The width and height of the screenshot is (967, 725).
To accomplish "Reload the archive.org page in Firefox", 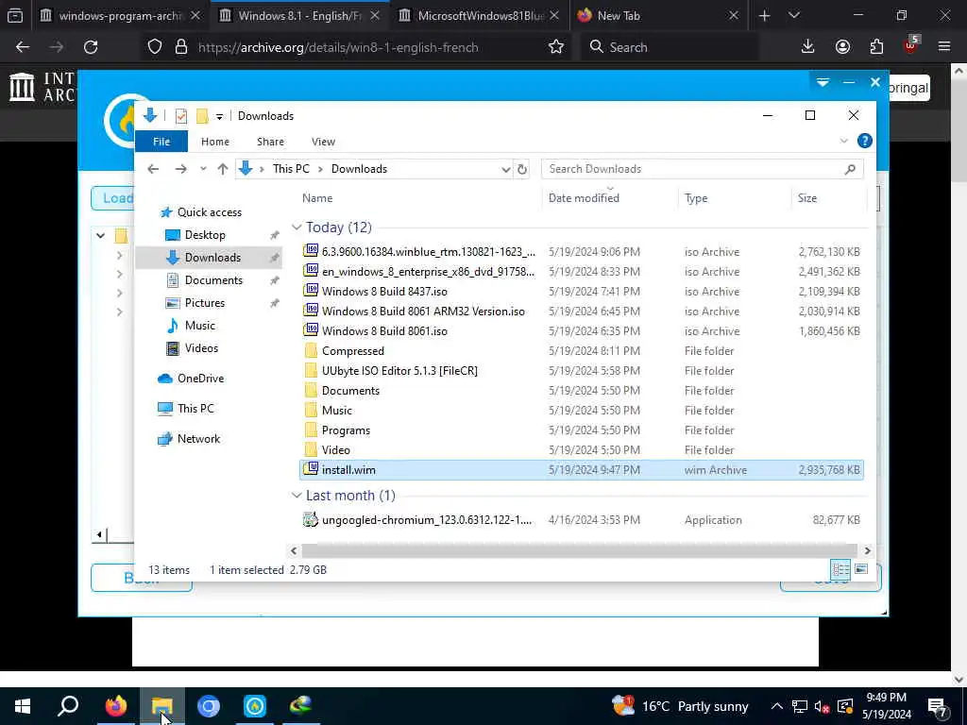I will 91,47.
